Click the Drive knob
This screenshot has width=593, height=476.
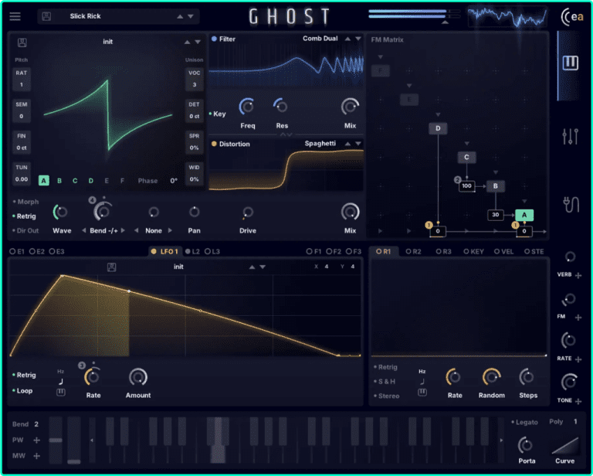tap(248, 212)
